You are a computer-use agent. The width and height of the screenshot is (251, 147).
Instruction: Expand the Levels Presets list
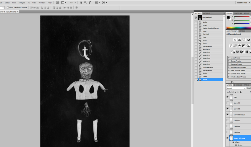click(x=229, y=58)
